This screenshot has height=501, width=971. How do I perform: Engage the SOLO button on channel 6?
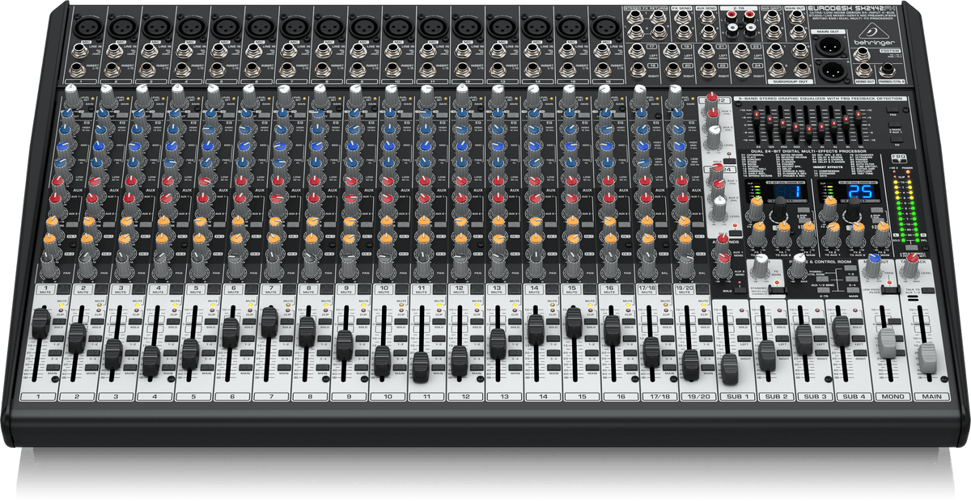249,321
